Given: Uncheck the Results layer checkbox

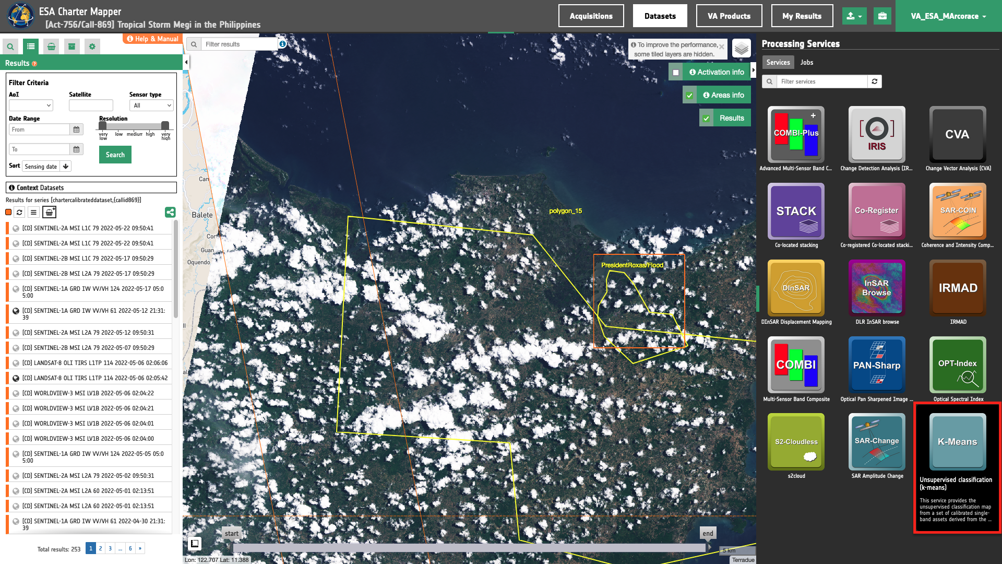Looking at the screenshot, I should tap(706, 118).
